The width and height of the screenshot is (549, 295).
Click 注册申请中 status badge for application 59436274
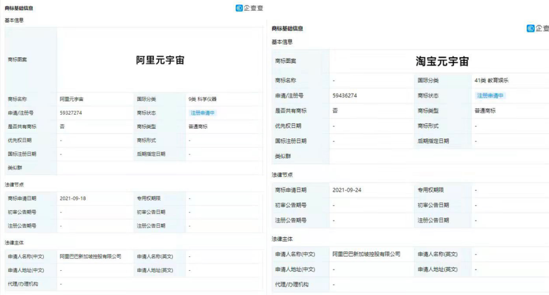(490, 95)
